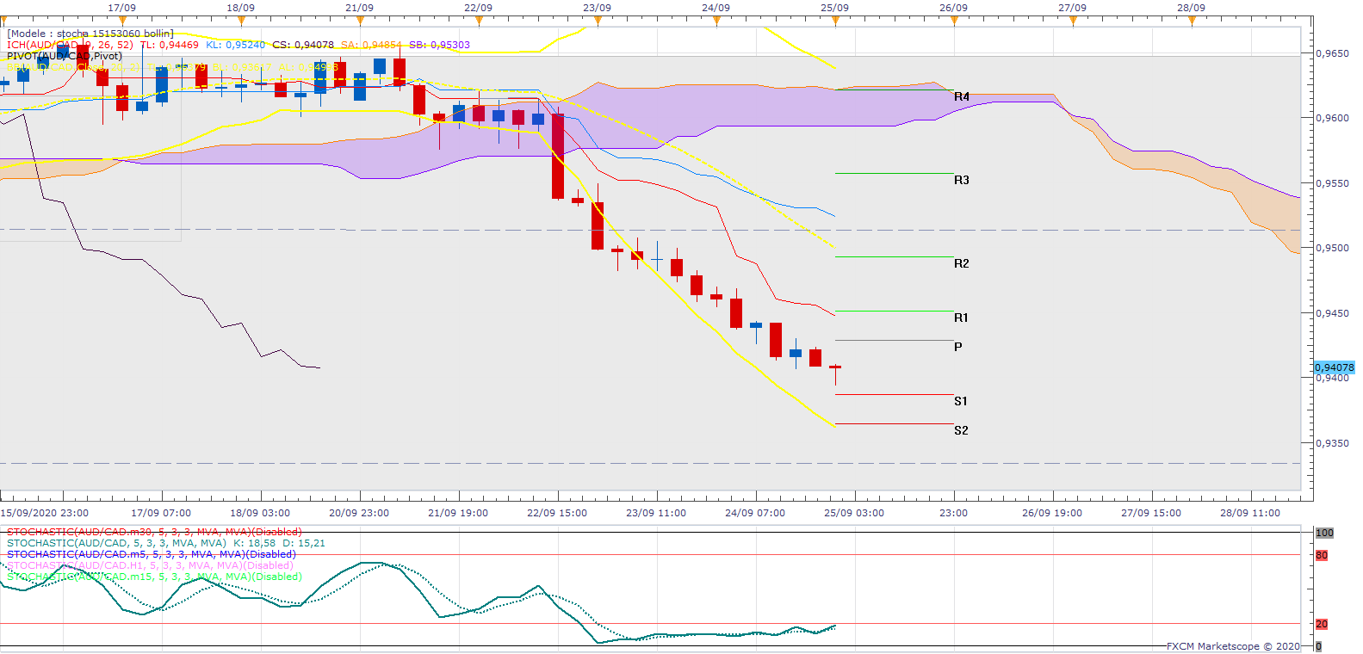Image resolution: width=1363 pixels, height=654 pixels.
Task: Click the orange day marker under 17/09
Action: pos(122,22)
